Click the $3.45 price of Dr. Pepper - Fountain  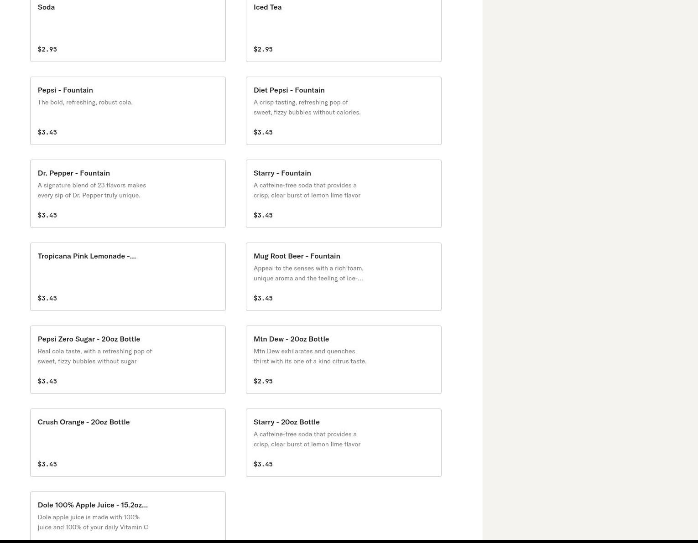pyautogui.click(x=47, y=215)
